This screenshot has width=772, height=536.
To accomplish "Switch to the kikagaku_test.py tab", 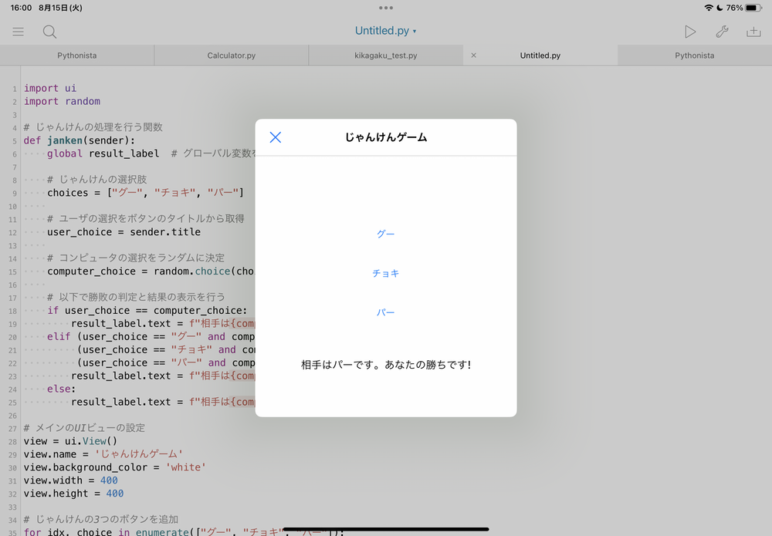I will tap(385, 56).
